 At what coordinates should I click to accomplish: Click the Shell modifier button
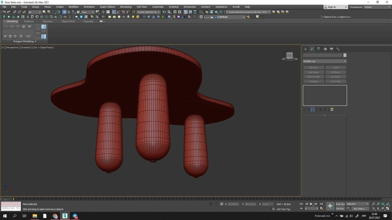click(x=336, y=68)
